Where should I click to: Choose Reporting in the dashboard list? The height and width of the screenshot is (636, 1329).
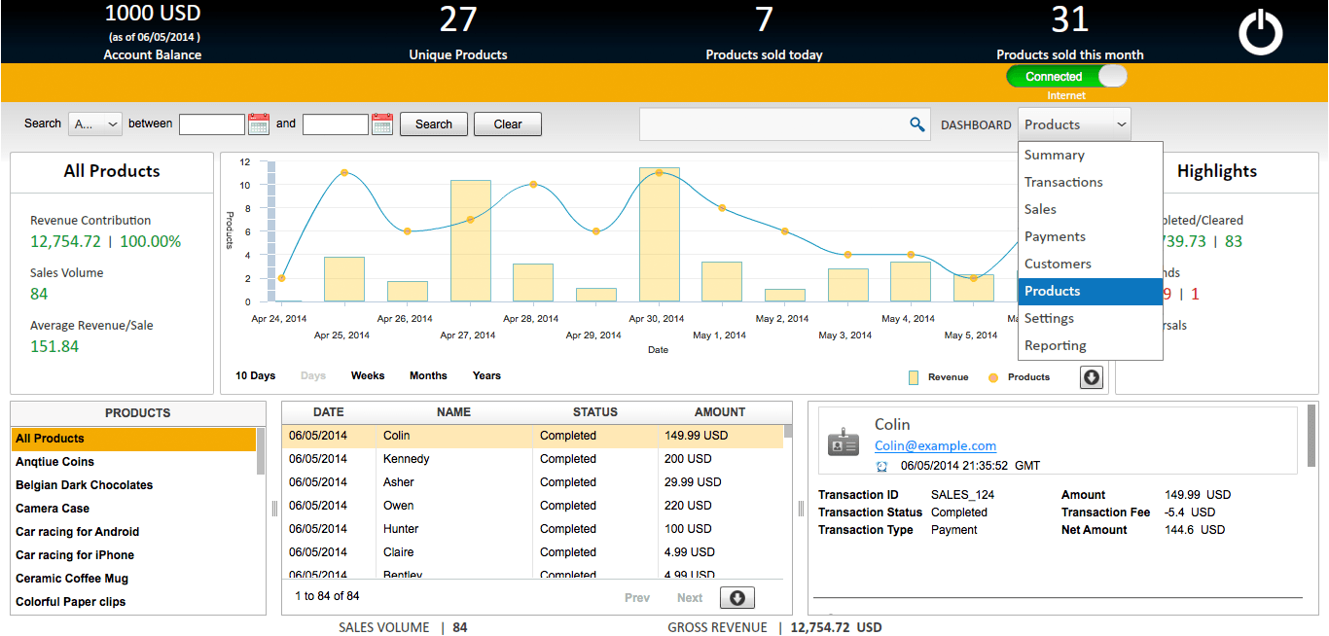tap(1055, 345)
